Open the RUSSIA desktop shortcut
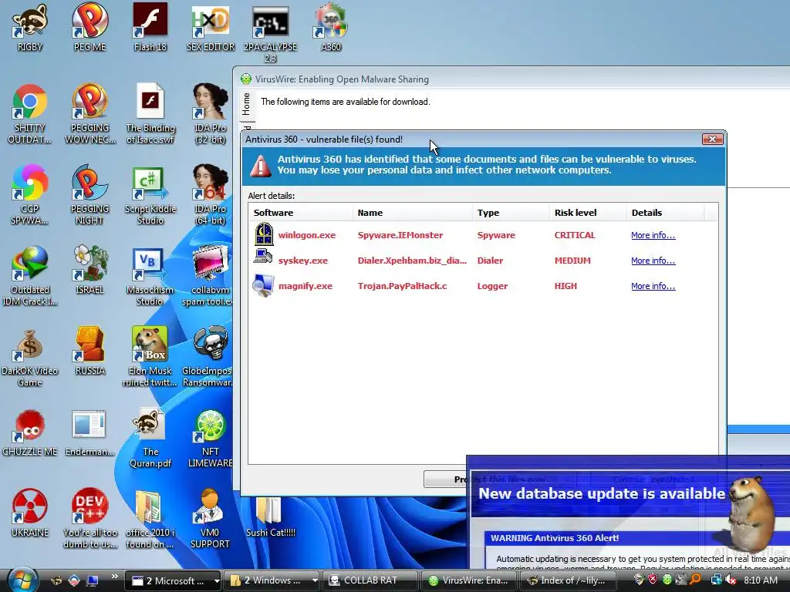790x592 pixels. (x=89, y=351)
